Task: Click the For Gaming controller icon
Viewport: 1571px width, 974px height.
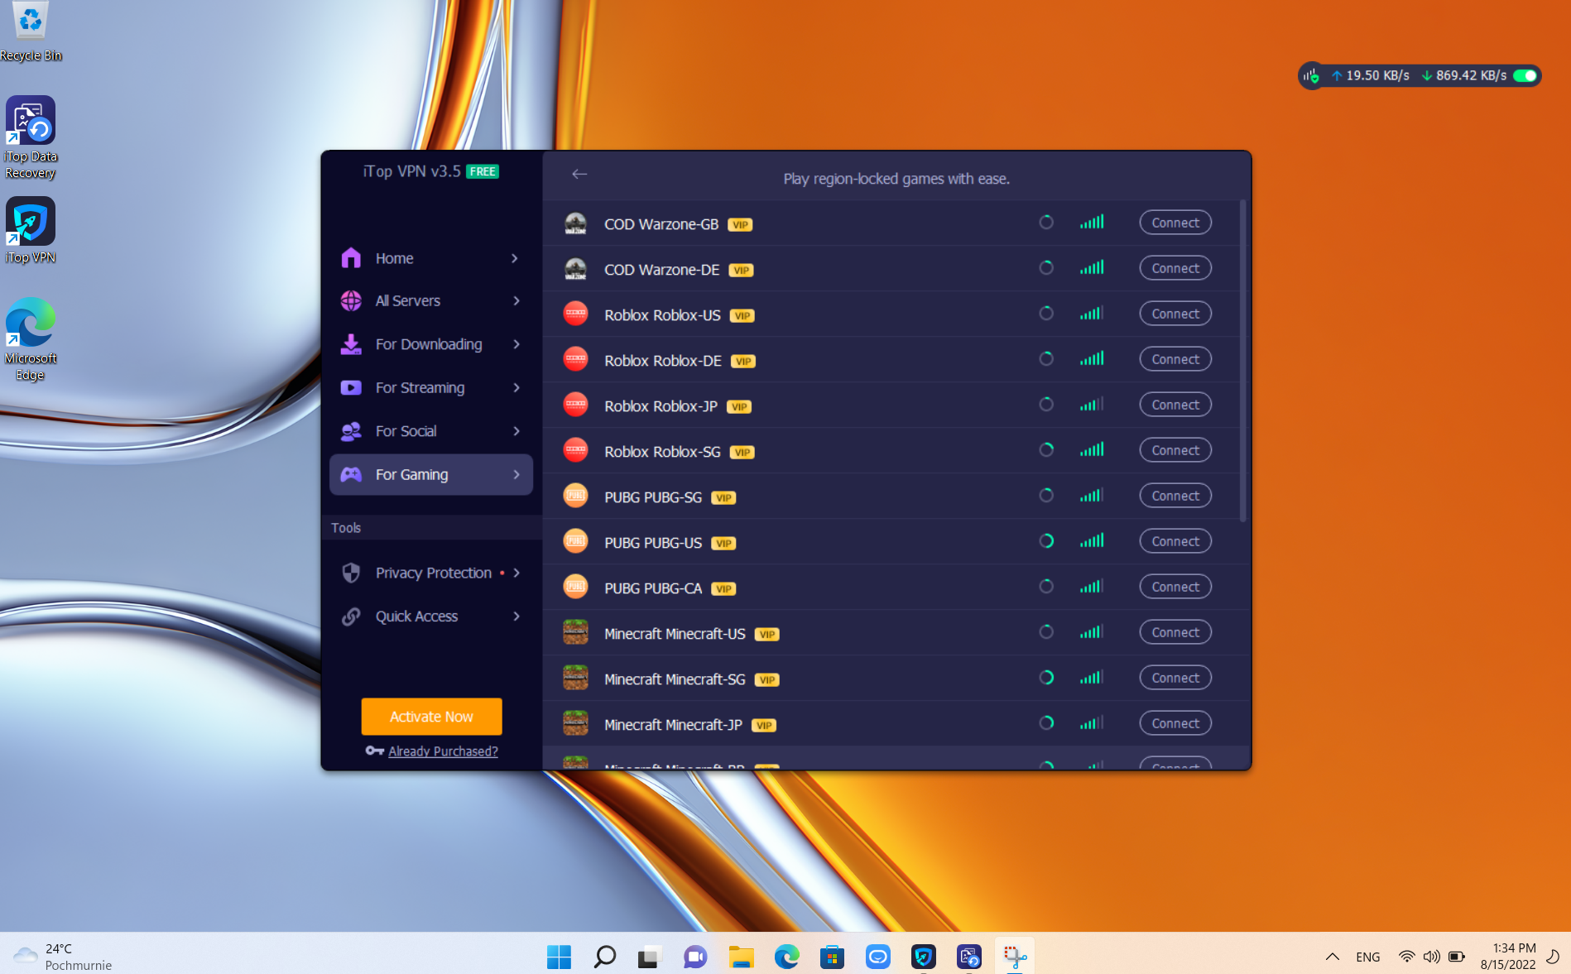Action: [x=351, y=475]
